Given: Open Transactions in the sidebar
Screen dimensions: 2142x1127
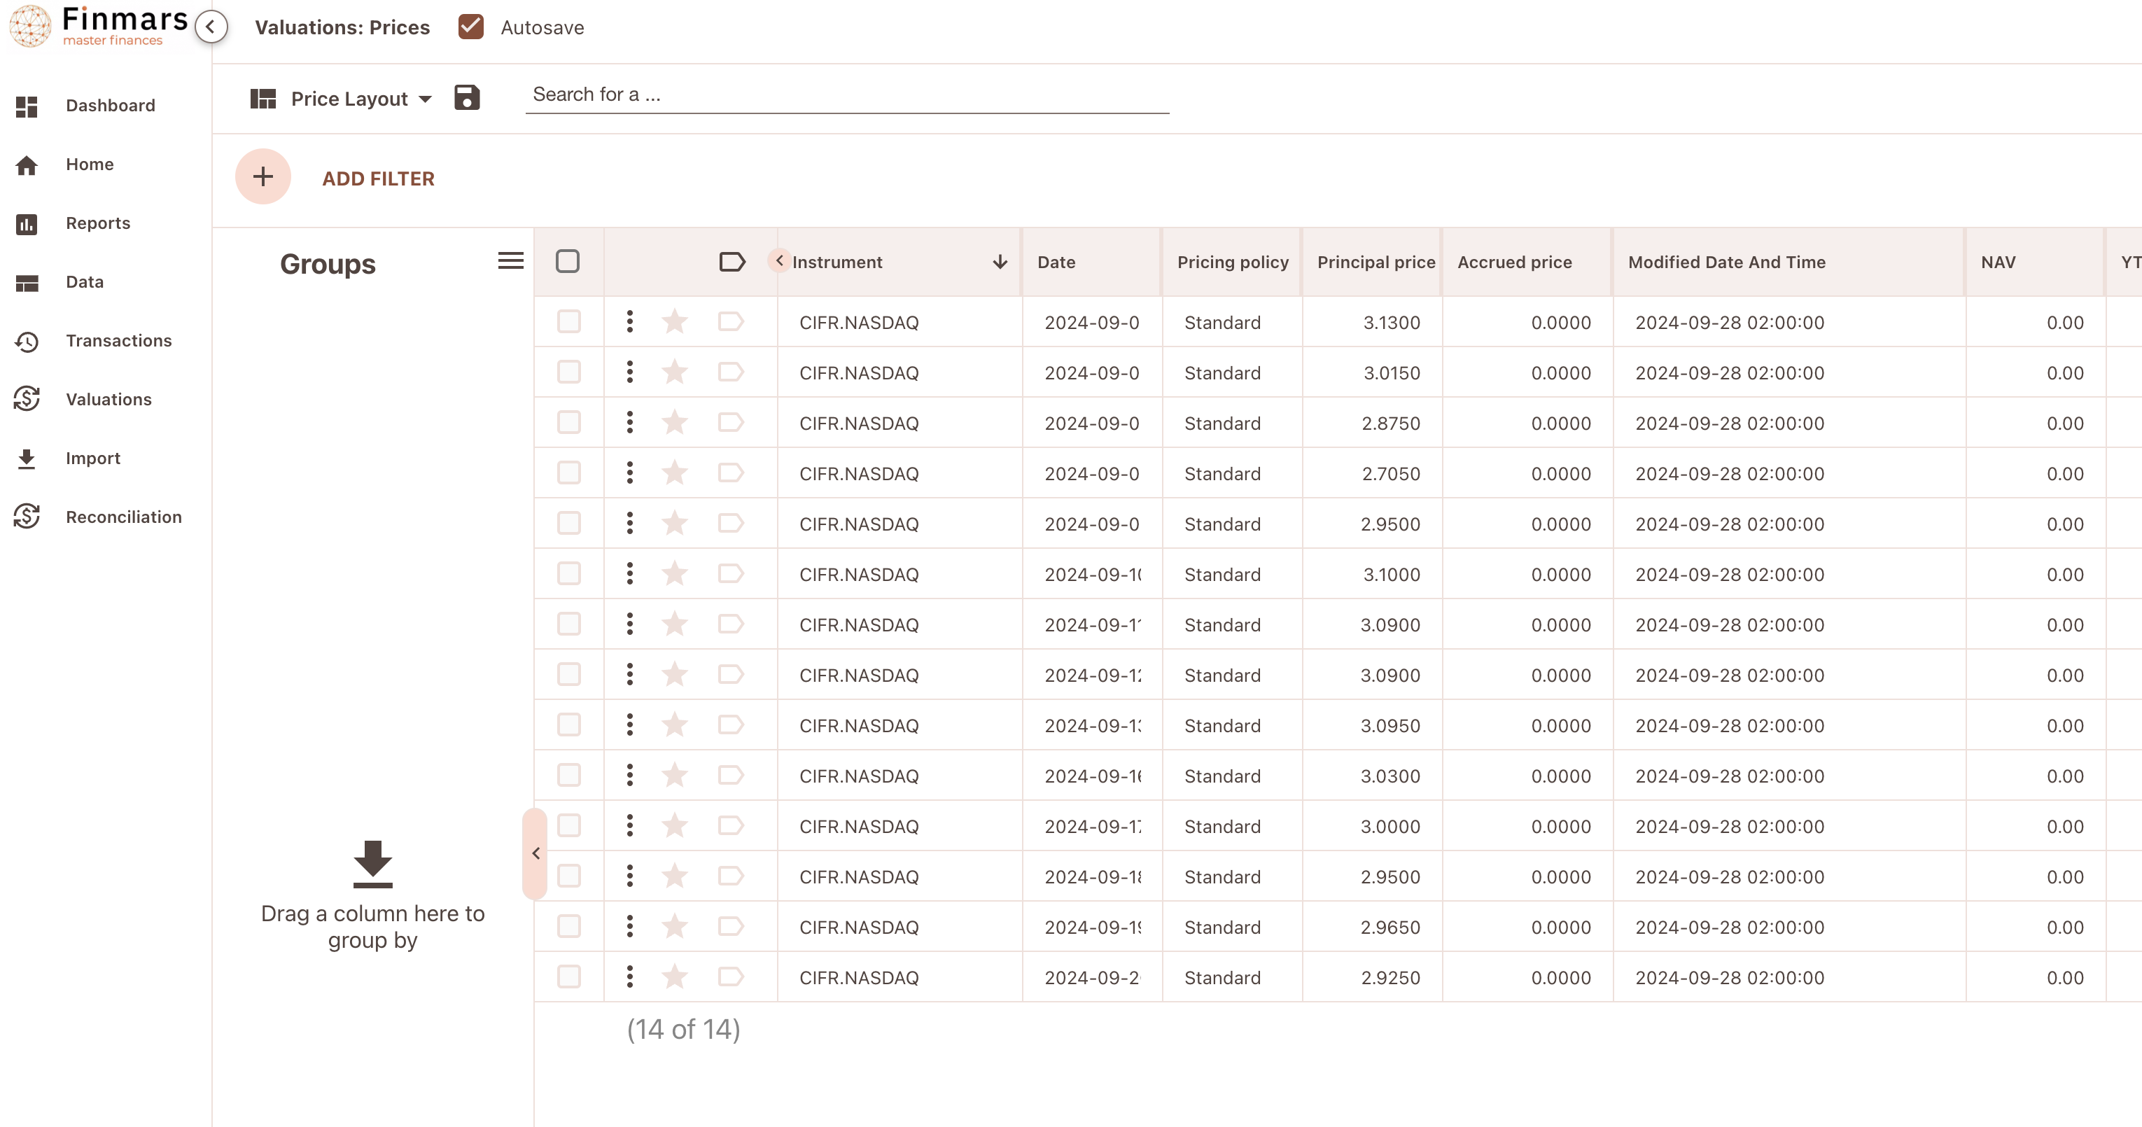Looking at the screenshot, I should pyautogui.click(x=119, y=341).
